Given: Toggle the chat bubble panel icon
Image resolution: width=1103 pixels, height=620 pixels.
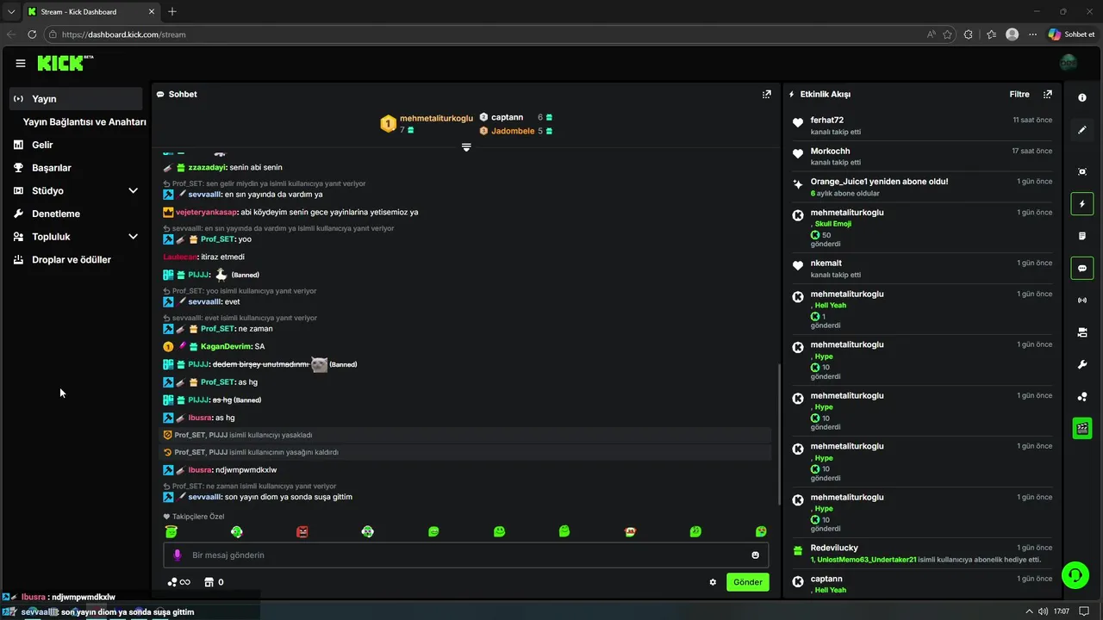Looking at the screenshot, I should [1082, 268].
